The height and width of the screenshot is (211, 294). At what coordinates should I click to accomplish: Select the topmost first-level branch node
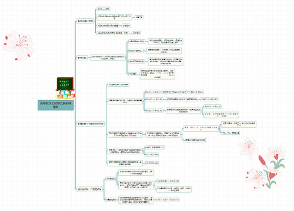click(x=85, y=21)
